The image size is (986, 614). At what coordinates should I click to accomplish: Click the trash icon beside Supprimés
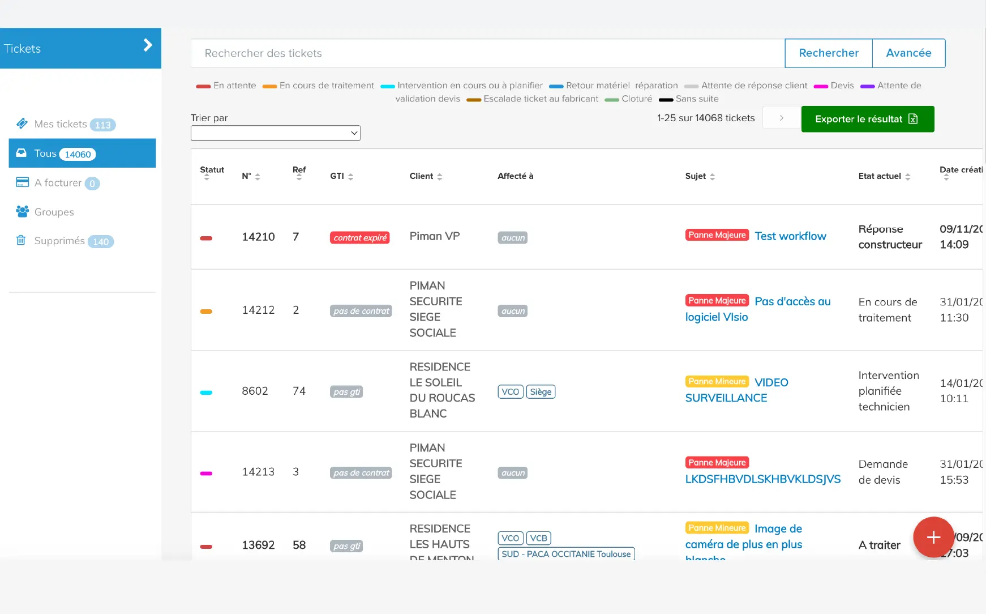point(21,240)
